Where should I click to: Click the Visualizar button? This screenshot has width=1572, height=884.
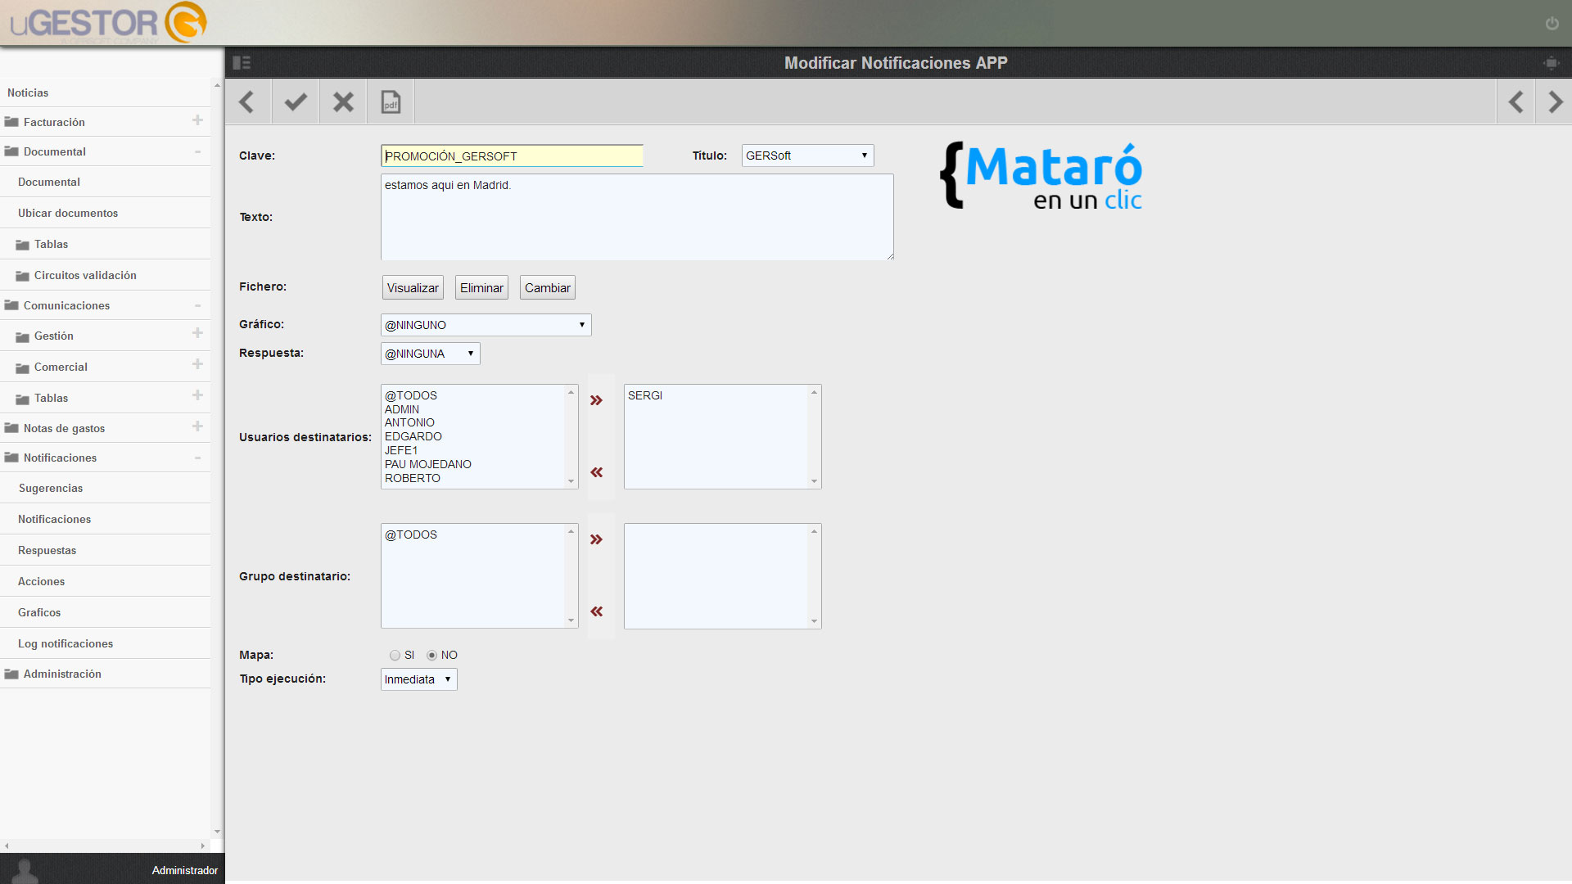[413, 288]
